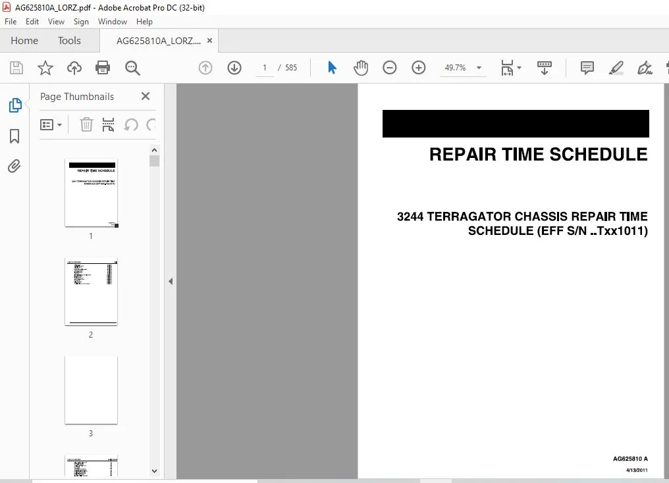
Task: Delete selected page trash icon
Action: 86,124
